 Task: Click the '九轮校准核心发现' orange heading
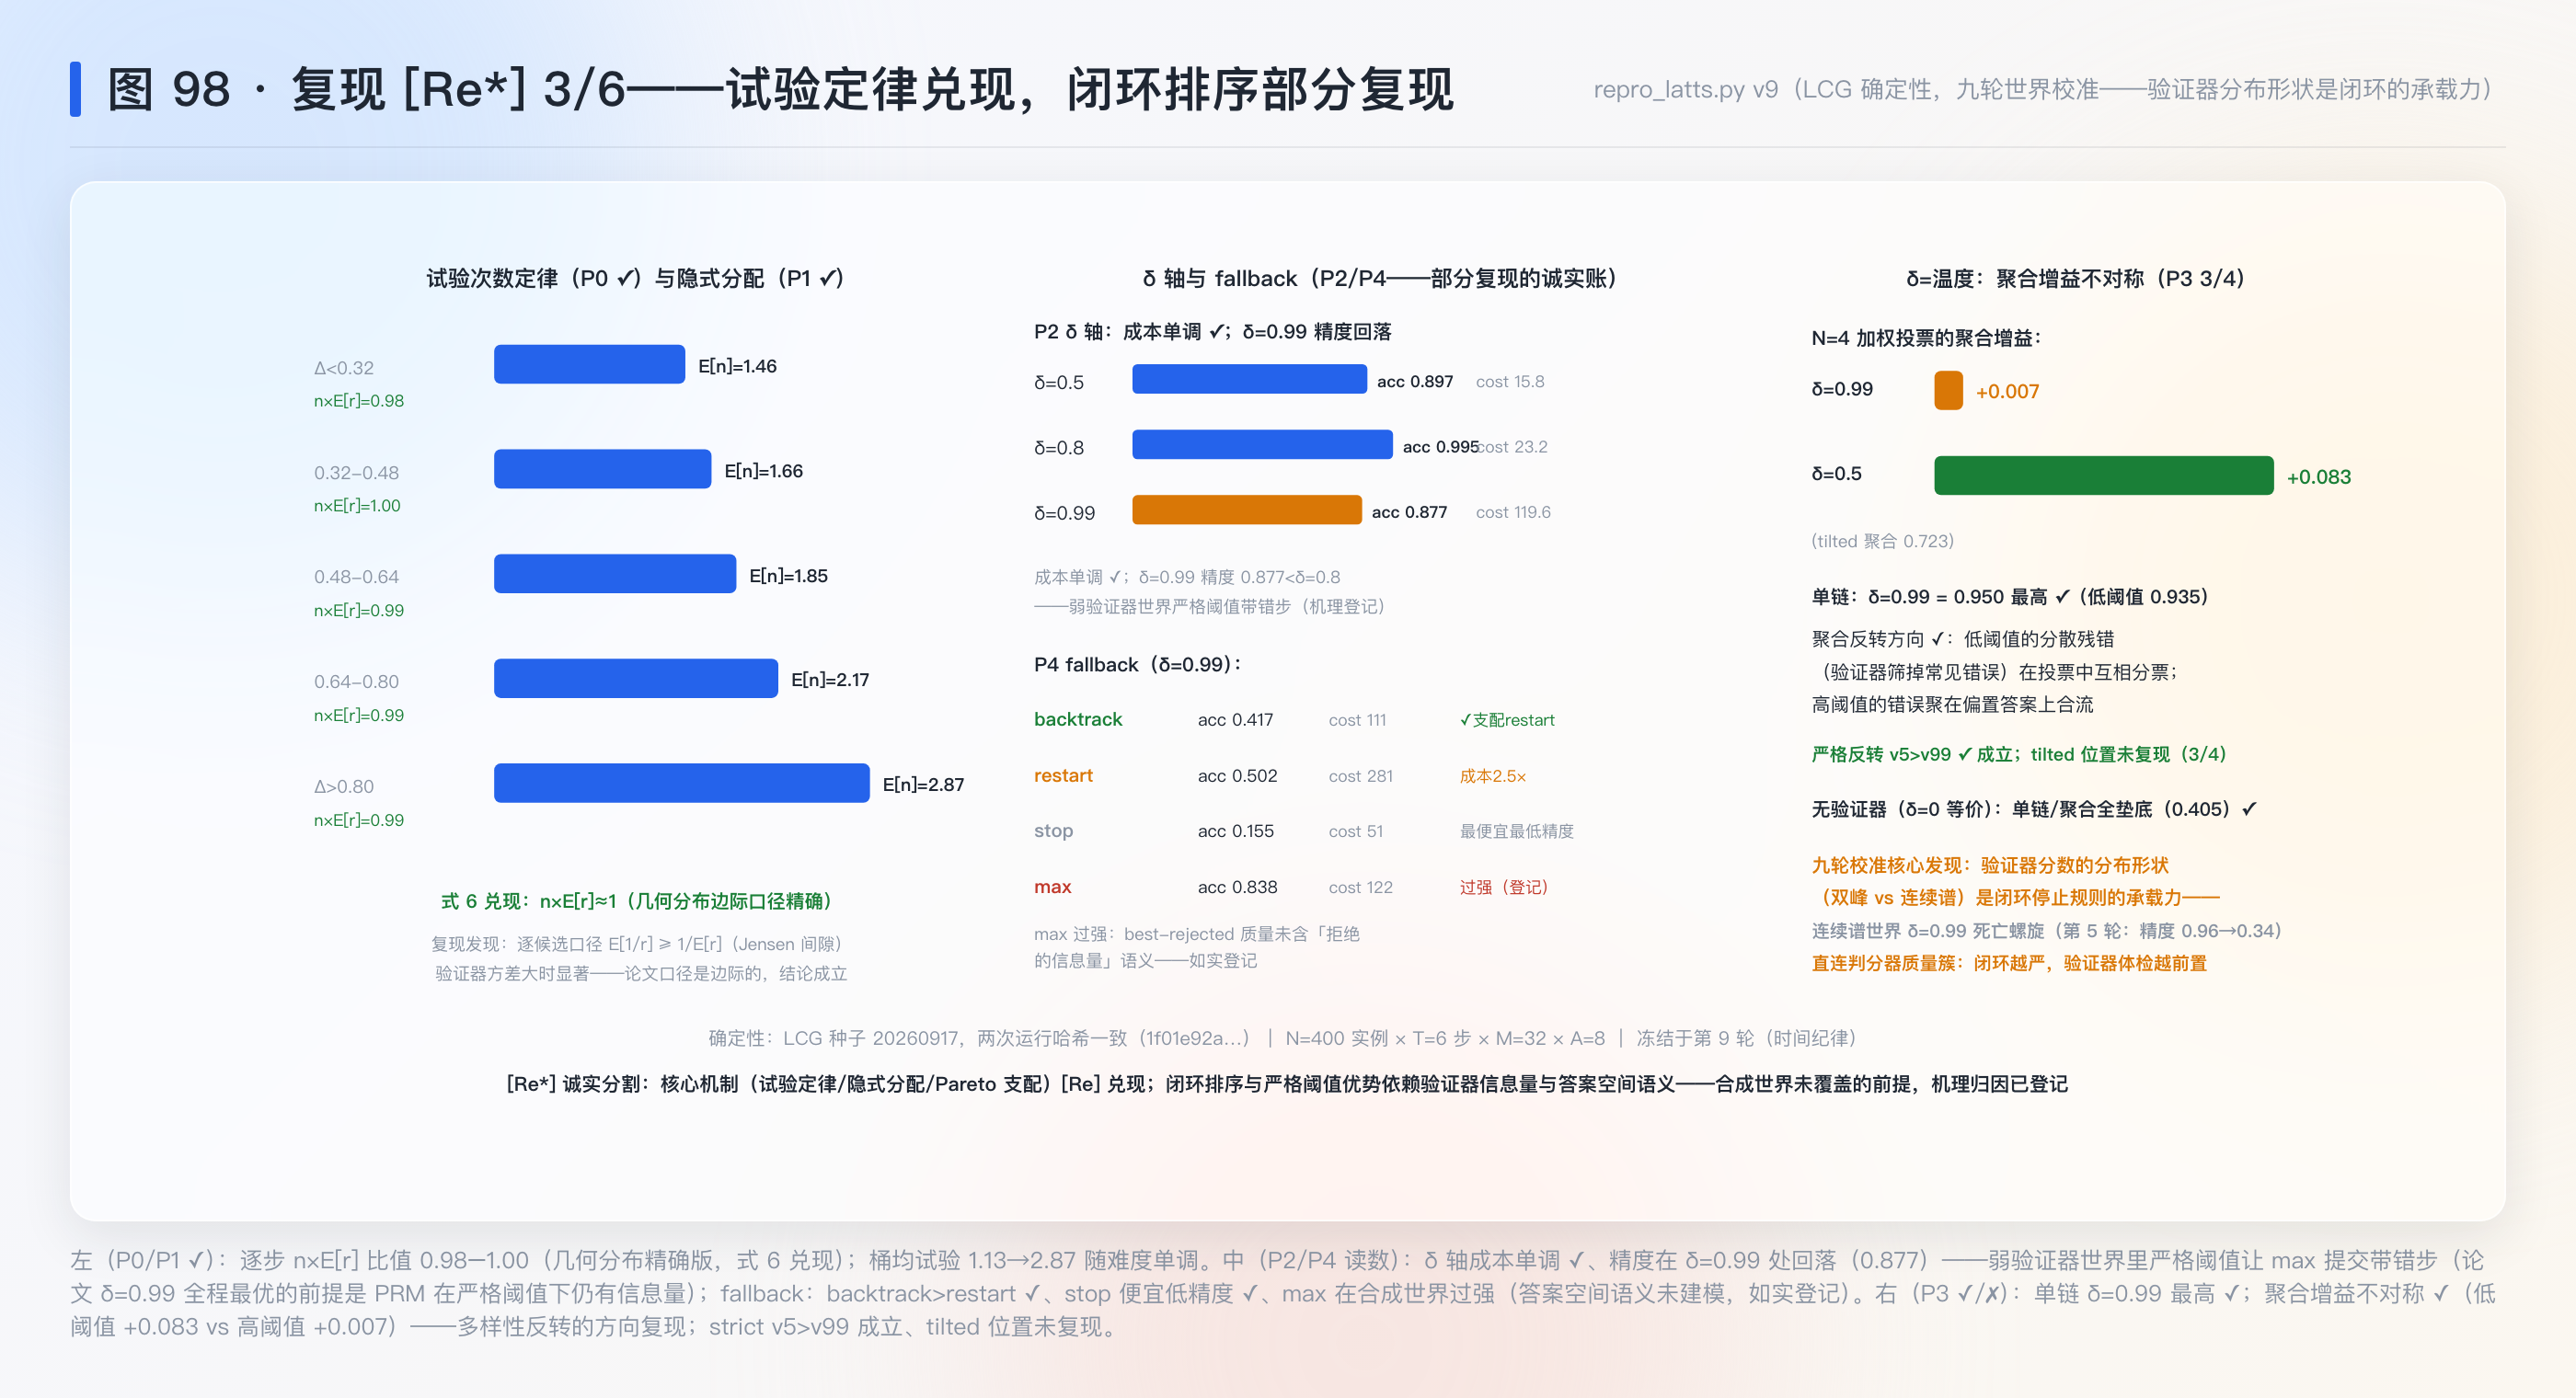tap(1888, 866)
